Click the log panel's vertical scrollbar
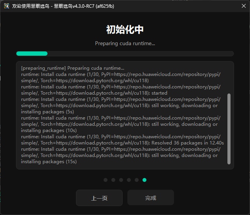This screenshot has height=215, width=250. pos(229,129)
